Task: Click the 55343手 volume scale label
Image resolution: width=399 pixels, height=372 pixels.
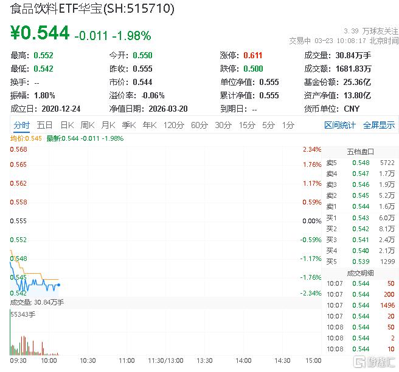Action: 23,314
